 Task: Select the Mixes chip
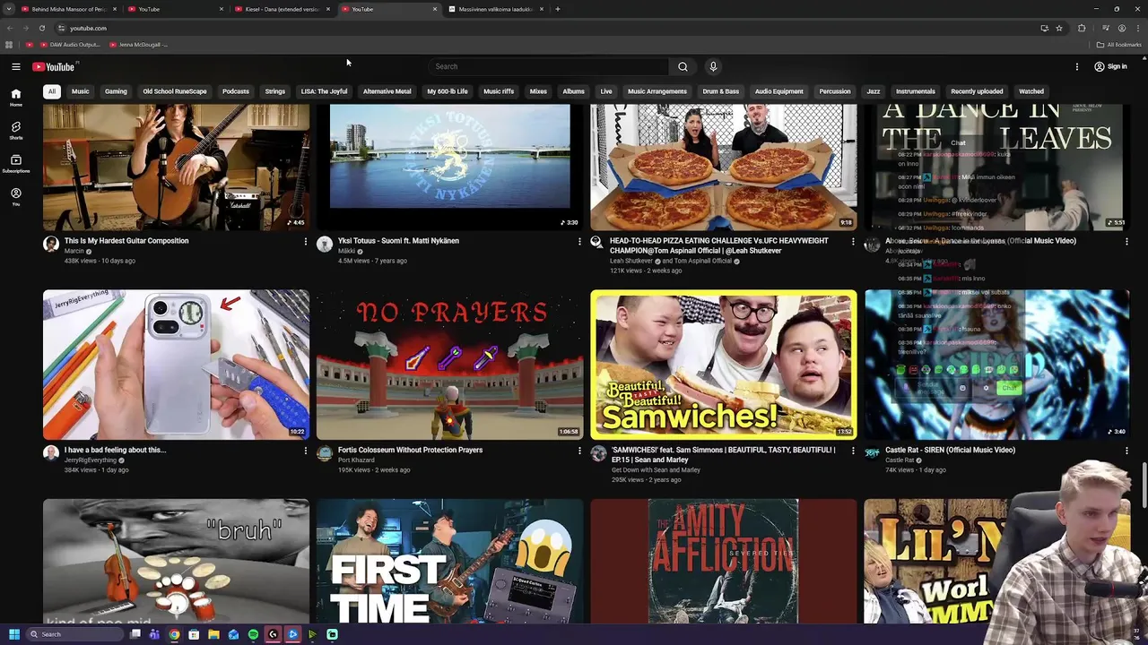pos(538,91)
